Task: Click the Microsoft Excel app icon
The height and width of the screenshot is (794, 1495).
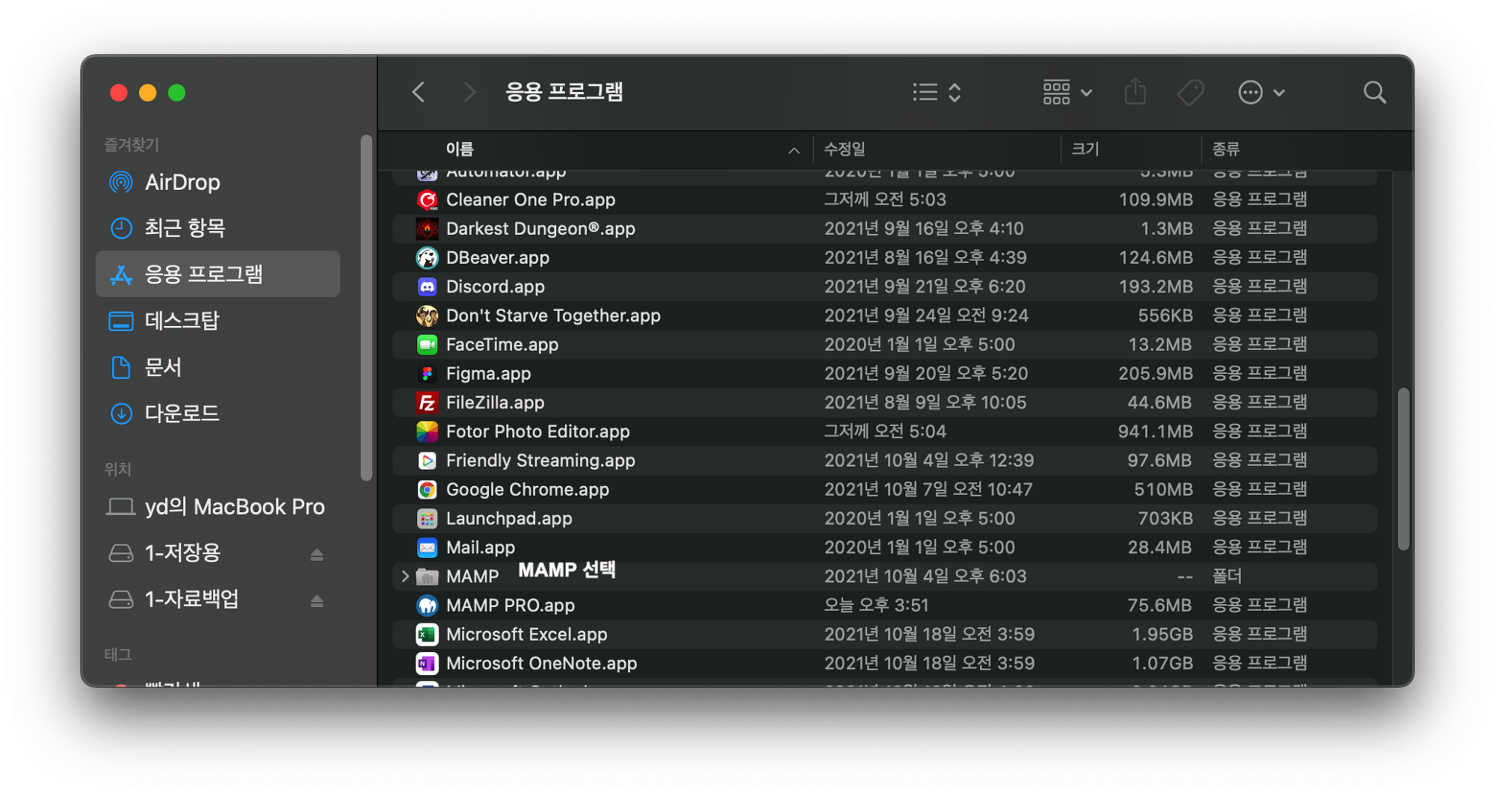Action: pyautogui.click(x=427, y=635)
